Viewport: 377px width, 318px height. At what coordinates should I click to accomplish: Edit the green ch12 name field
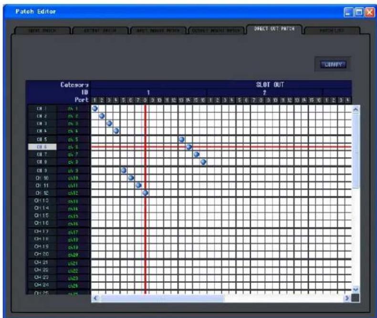pos(73,193)
